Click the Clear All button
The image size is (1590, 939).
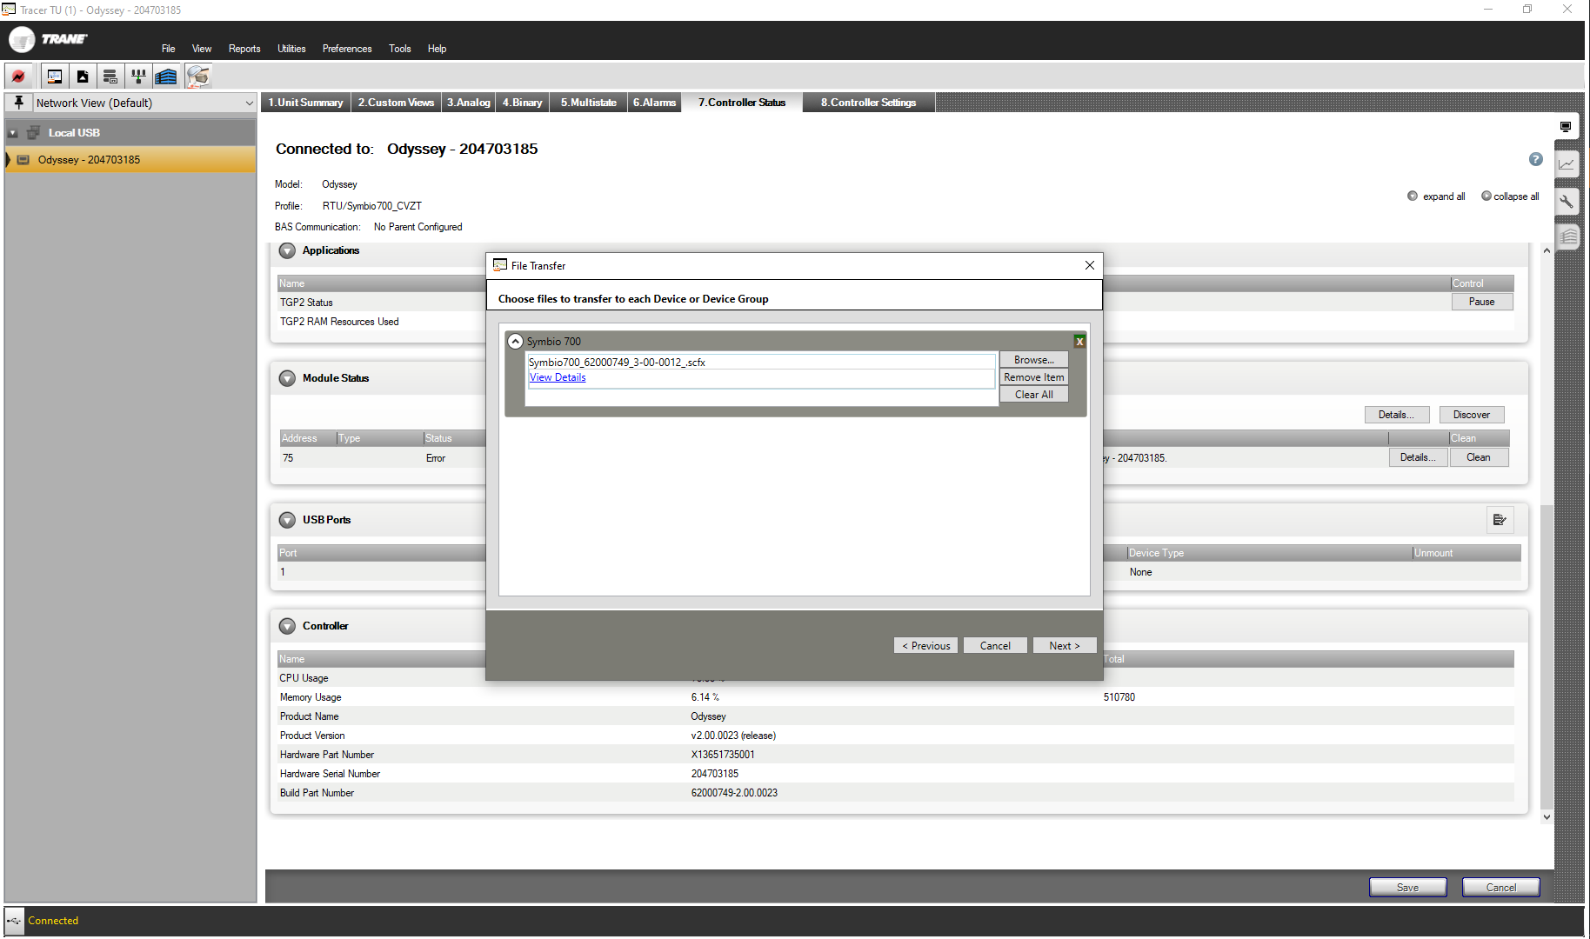pos(1033,395)
